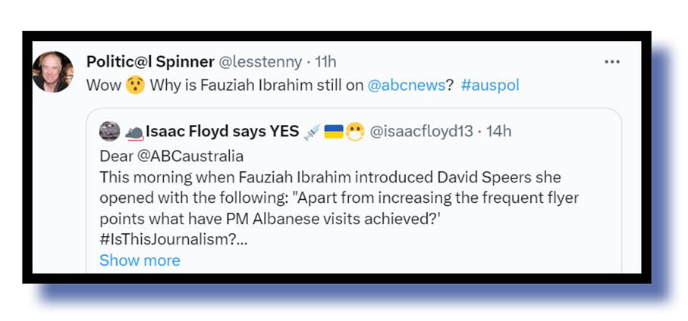
Task: Expand the quoted tweet with Show more
Action: point(140,260)
